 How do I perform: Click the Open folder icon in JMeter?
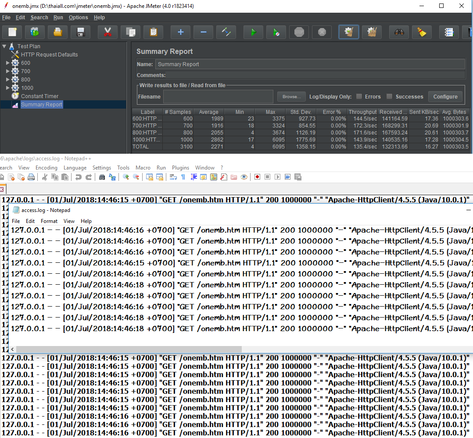coord(57,32)
